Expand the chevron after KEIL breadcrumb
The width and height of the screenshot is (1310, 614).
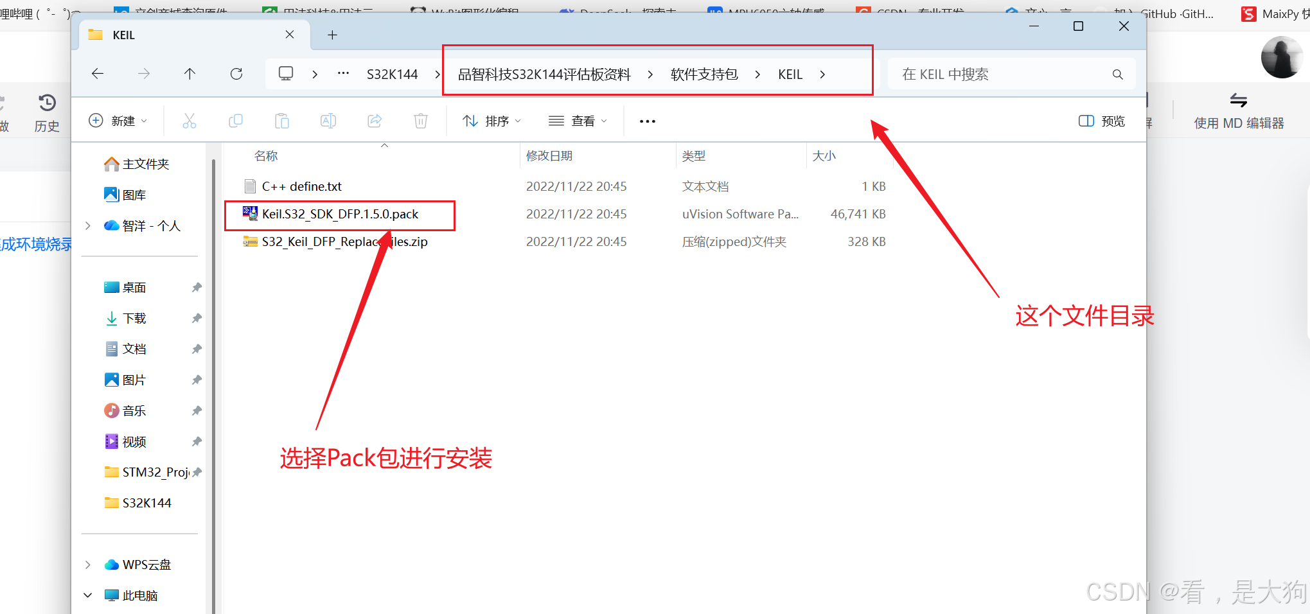[822, 75]
